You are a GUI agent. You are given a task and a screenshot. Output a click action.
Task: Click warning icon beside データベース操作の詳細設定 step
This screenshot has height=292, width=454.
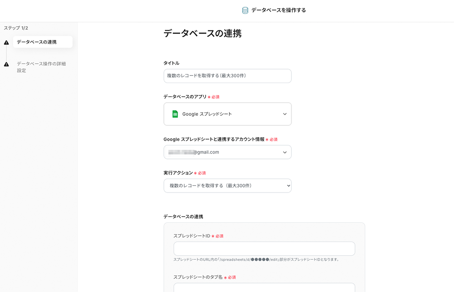coord(6,64)
